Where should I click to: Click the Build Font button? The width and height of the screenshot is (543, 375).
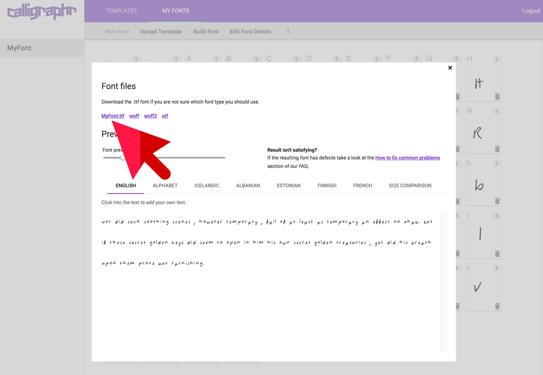click(206, 32)
